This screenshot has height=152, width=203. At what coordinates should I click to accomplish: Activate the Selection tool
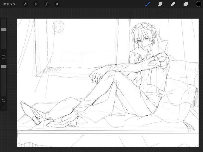[47, 4]
